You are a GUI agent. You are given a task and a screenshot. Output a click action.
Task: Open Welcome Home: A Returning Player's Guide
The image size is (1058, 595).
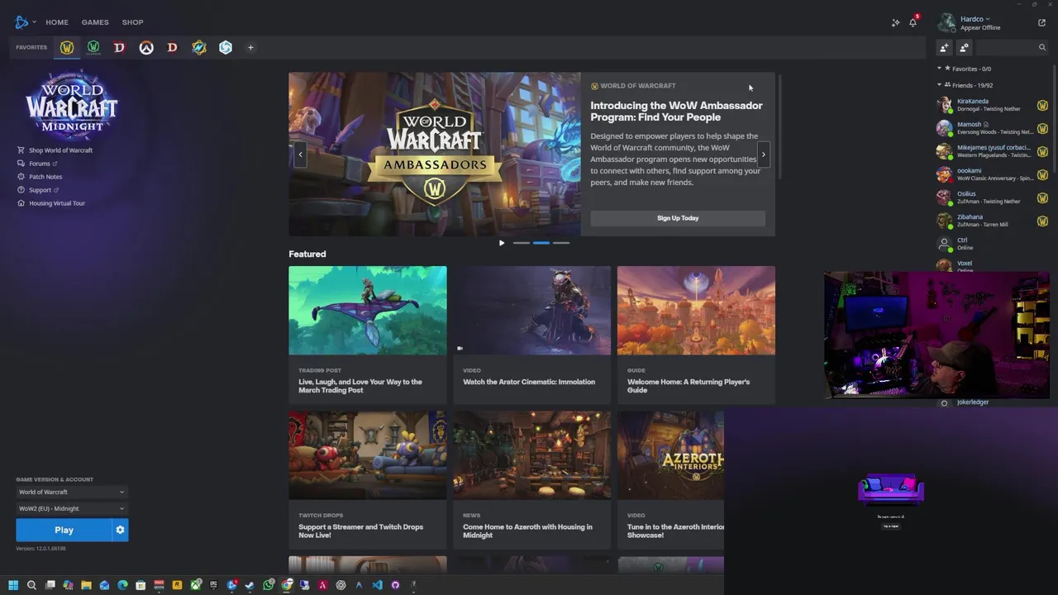point(696,335)
